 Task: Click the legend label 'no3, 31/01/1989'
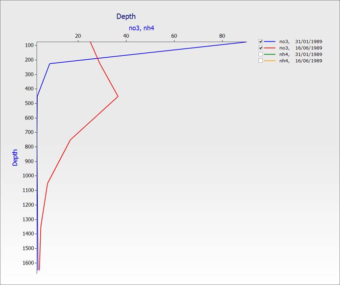coord(301,42)
